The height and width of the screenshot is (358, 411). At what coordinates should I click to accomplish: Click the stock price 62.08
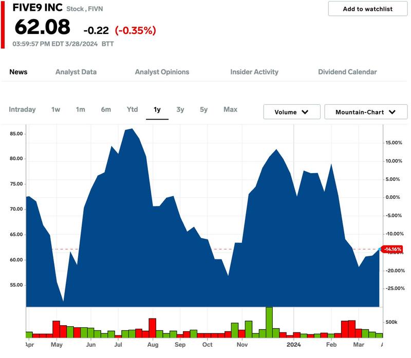43,27
